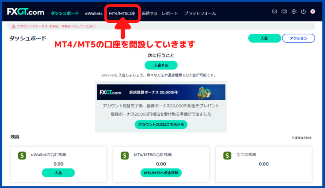Open the eWallets menu
325x188 pixels.
94,13
